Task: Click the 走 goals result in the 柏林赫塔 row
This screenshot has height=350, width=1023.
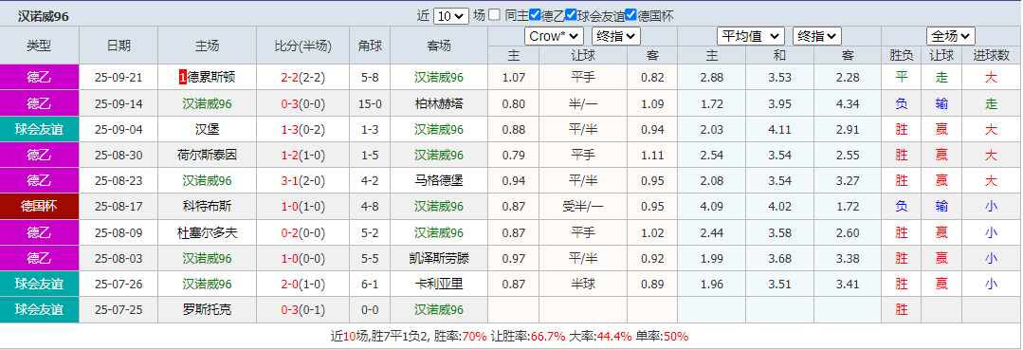Action: click(991, 103)
